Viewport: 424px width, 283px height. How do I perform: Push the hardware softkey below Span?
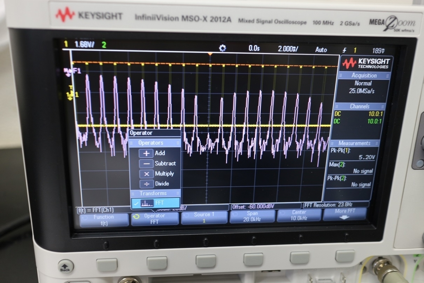(x=253, y=259)
